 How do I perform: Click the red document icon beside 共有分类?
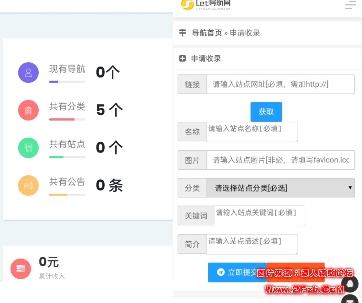click(x=28, y=110)
